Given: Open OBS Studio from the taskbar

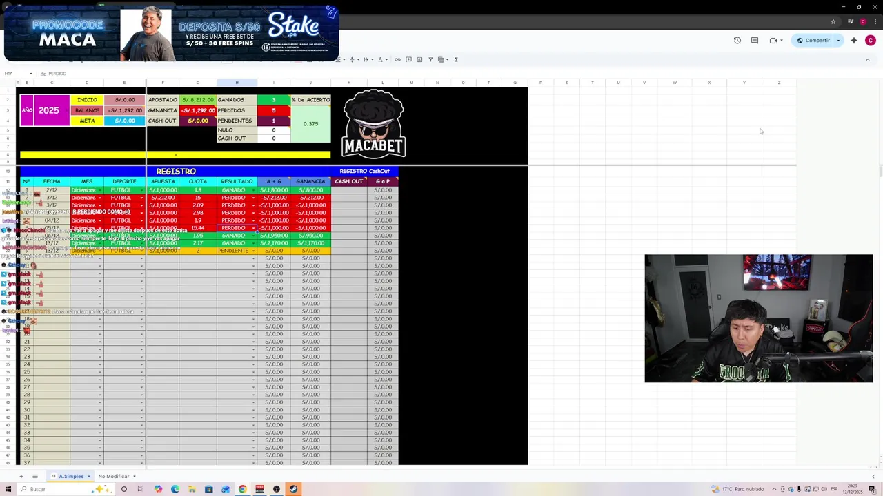Looking at the screenshot, I should (x=277, y=489).
